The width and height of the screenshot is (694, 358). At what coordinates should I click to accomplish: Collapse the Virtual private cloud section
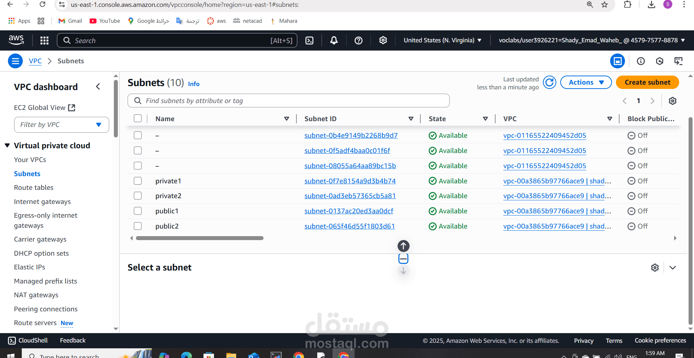pyautogui.click(x=7, y=145)
